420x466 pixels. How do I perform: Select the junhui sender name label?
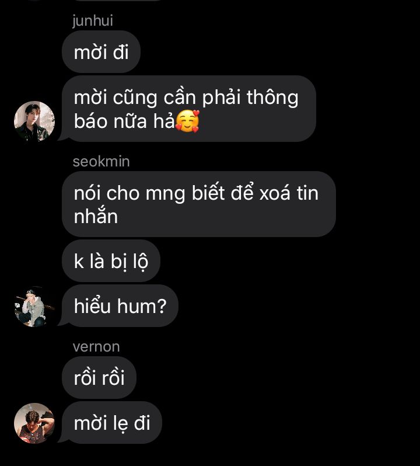tap(93, 21)
